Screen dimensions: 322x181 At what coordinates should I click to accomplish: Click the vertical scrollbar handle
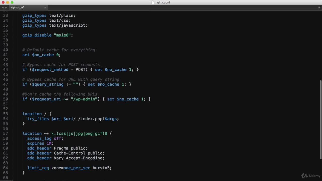[x=320, y=119]
